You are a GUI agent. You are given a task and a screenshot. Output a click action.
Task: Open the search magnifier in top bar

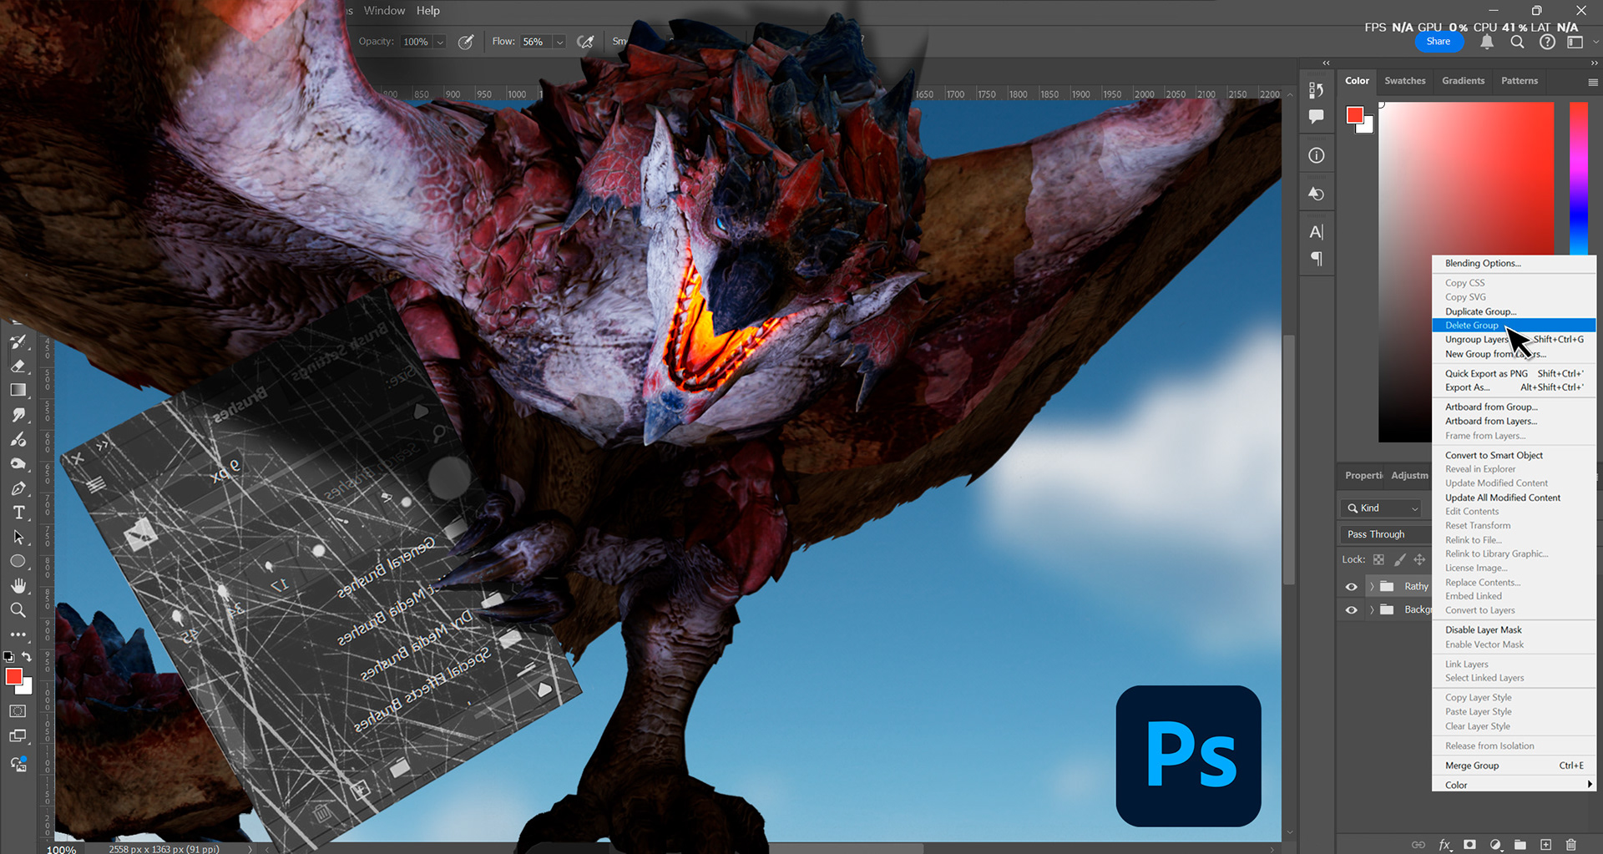pos(1517,42)
